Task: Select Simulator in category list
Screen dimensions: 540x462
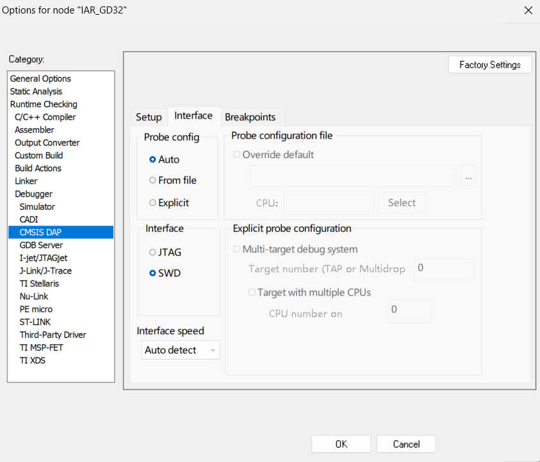Action: 61,207
